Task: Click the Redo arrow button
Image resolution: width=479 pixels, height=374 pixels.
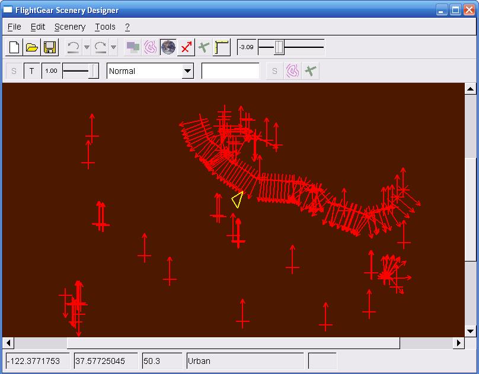Action: (x=100, y=47)
